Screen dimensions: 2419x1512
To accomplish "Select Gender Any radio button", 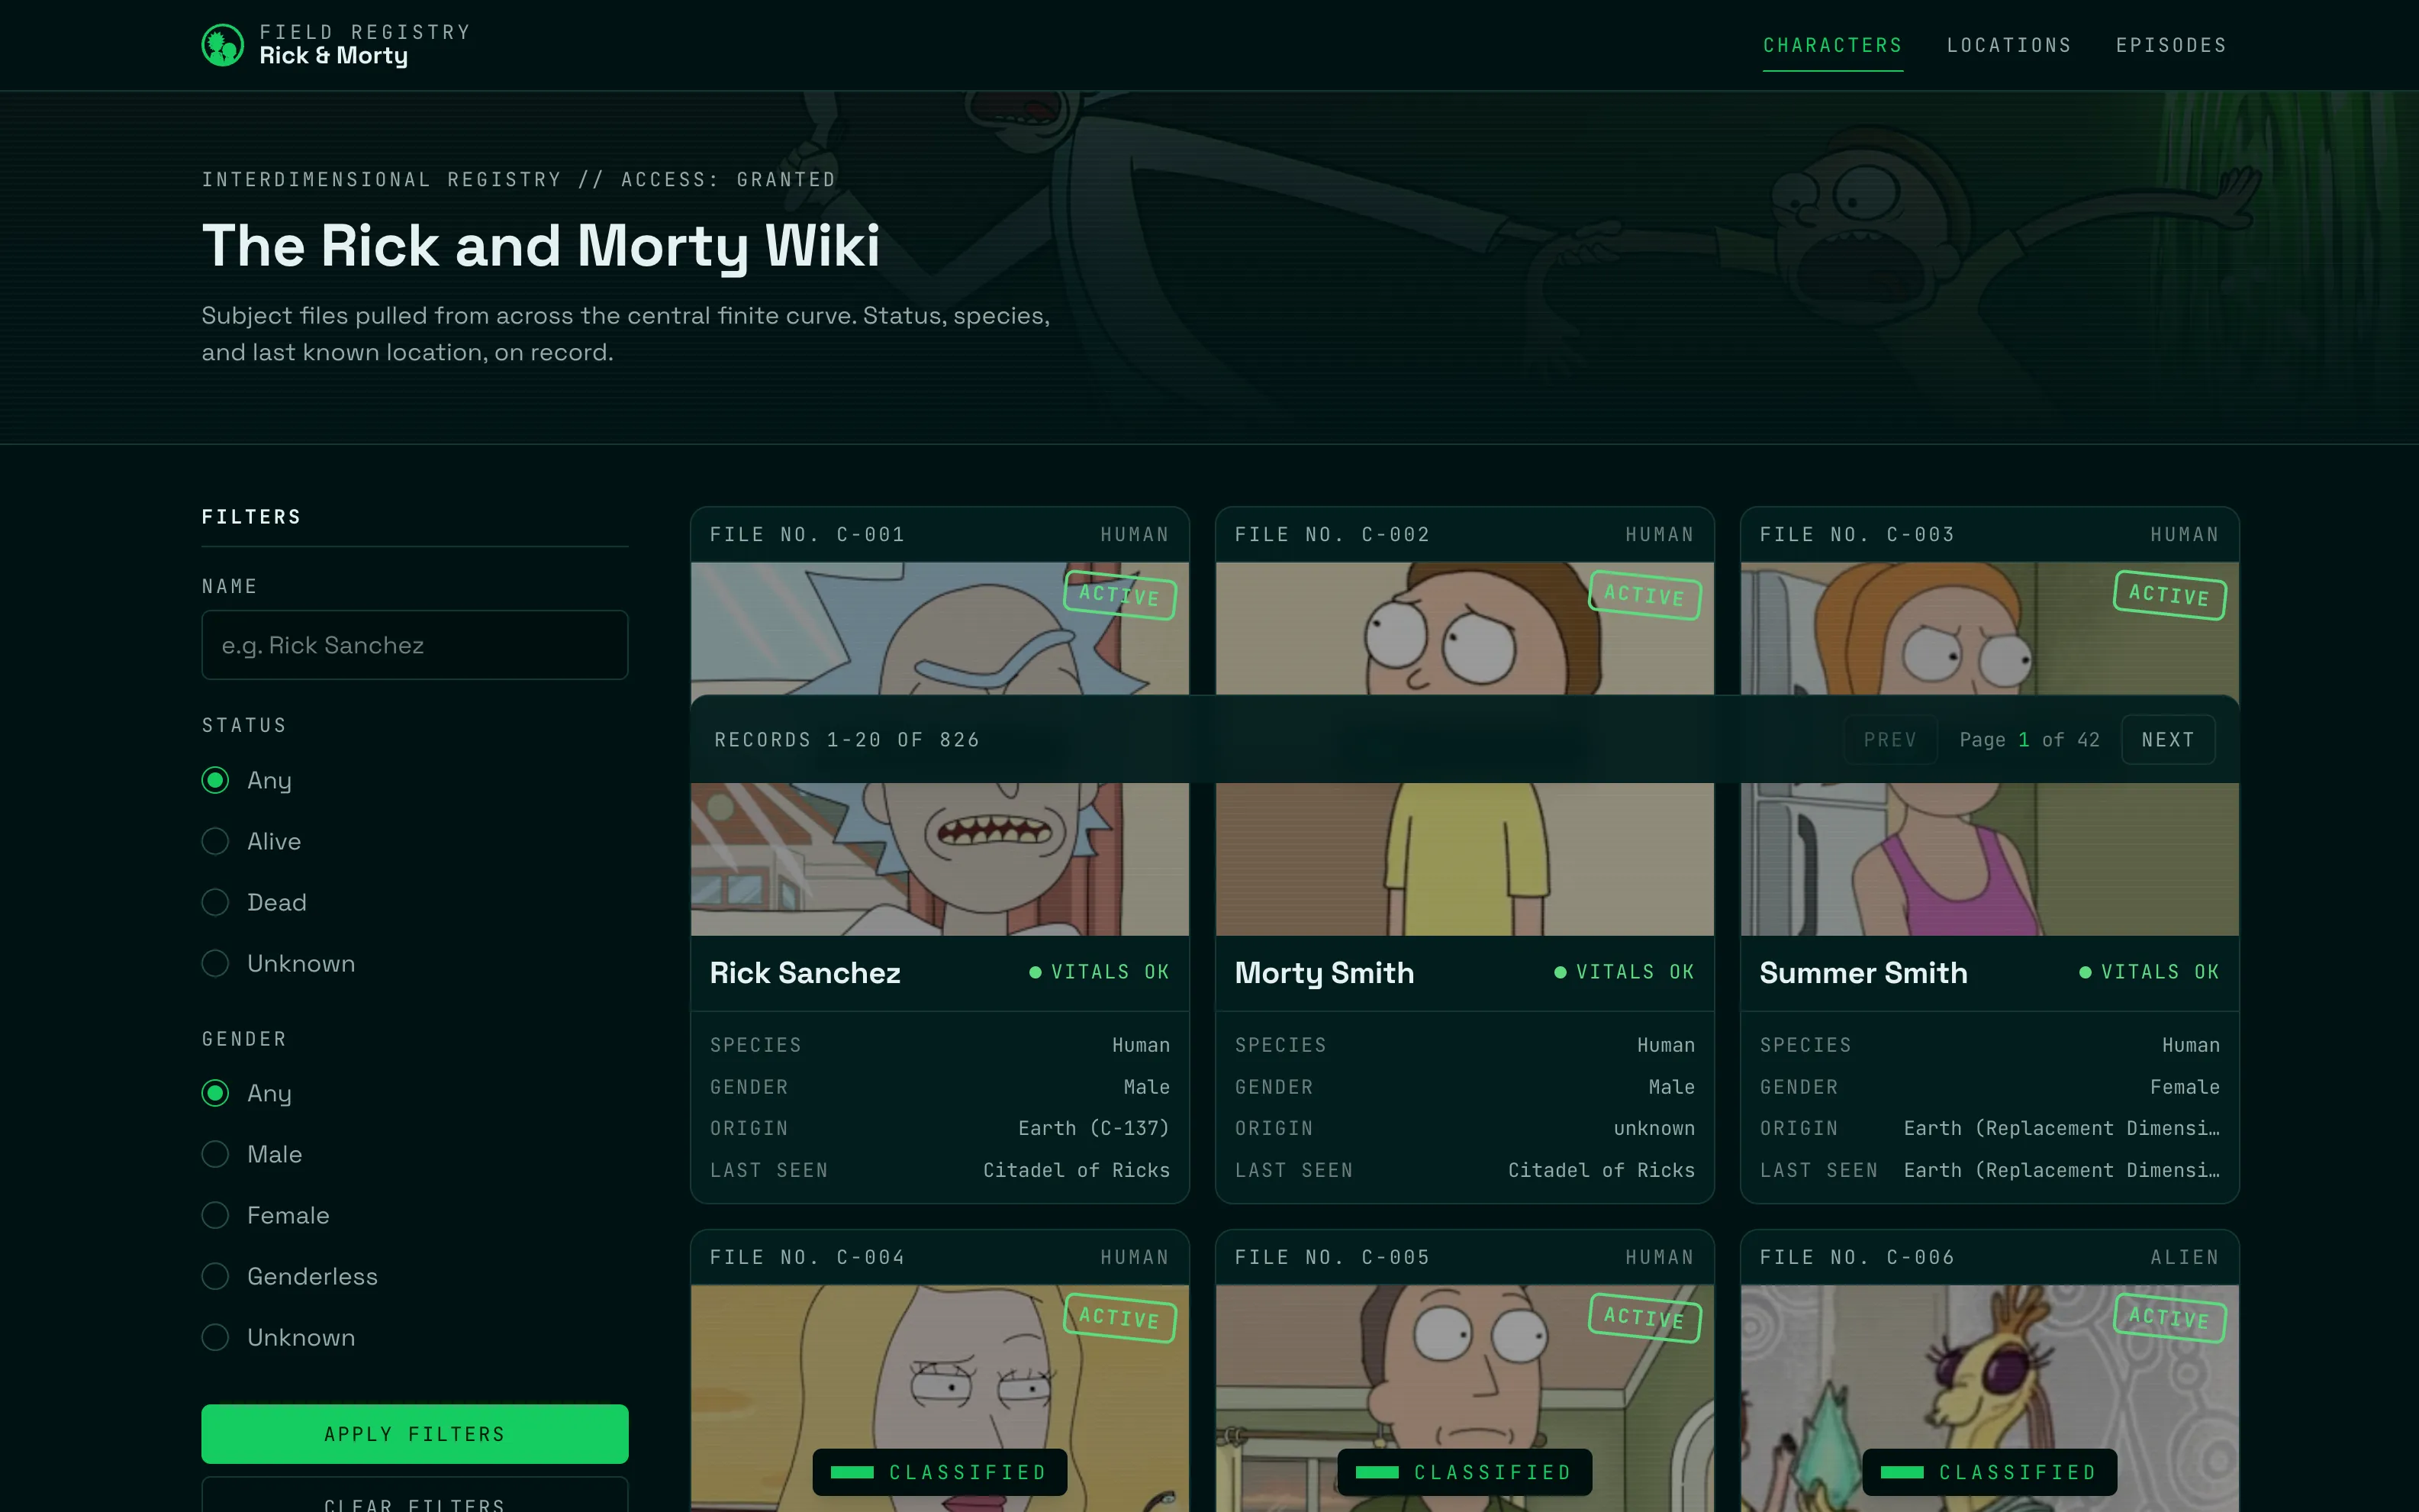I will [215, 1093].
